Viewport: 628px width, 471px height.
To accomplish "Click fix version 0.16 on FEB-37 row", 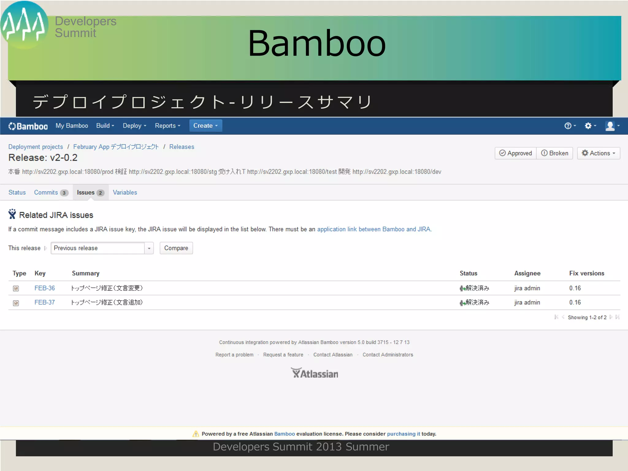I will pyautogui.click(x=575, y=302).
